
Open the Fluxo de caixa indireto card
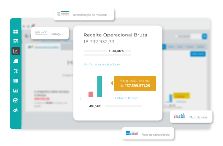point(148,133)
